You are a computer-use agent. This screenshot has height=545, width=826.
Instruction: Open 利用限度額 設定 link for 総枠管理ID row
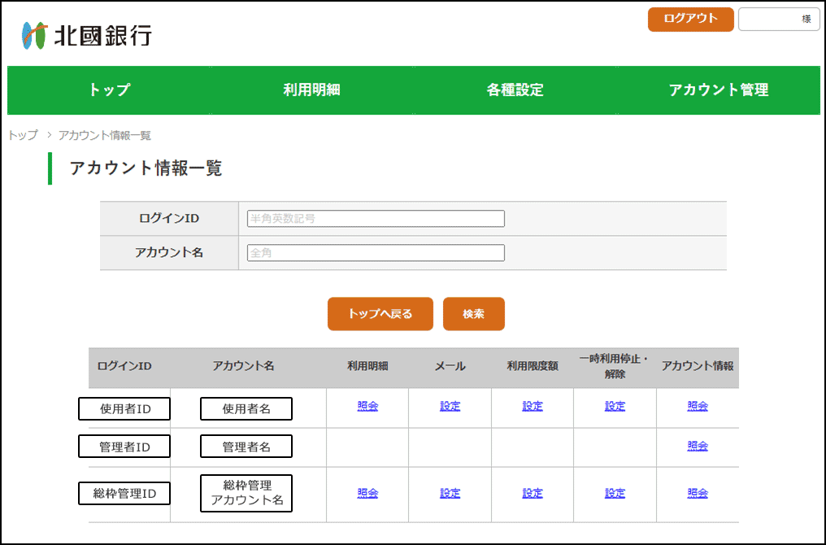pos(533,493)
